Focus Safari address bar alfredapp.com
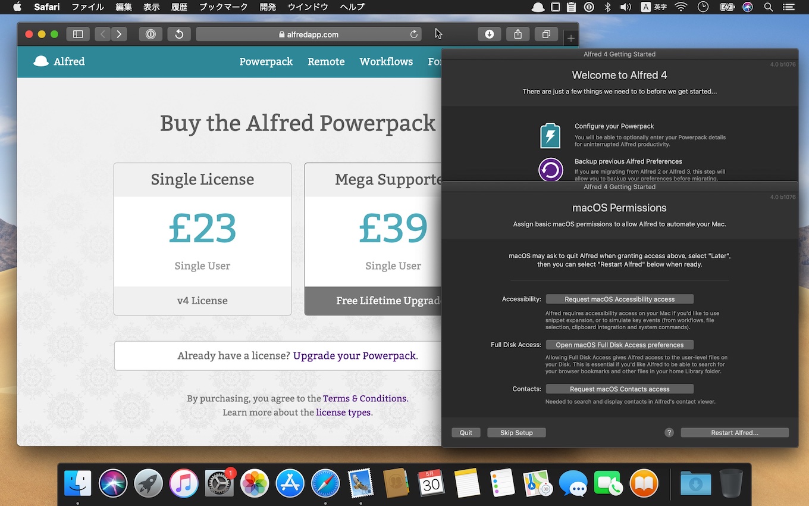 308,35
